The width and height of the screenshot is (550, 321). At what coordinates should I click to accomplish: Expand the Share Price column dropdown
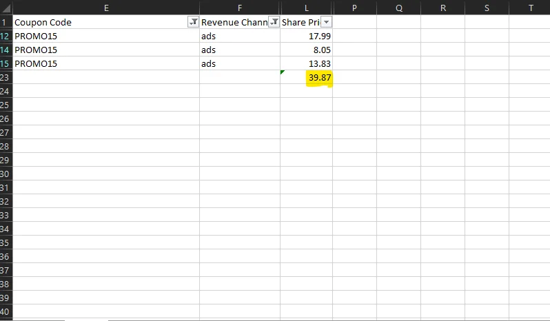(x=327, y=23)
